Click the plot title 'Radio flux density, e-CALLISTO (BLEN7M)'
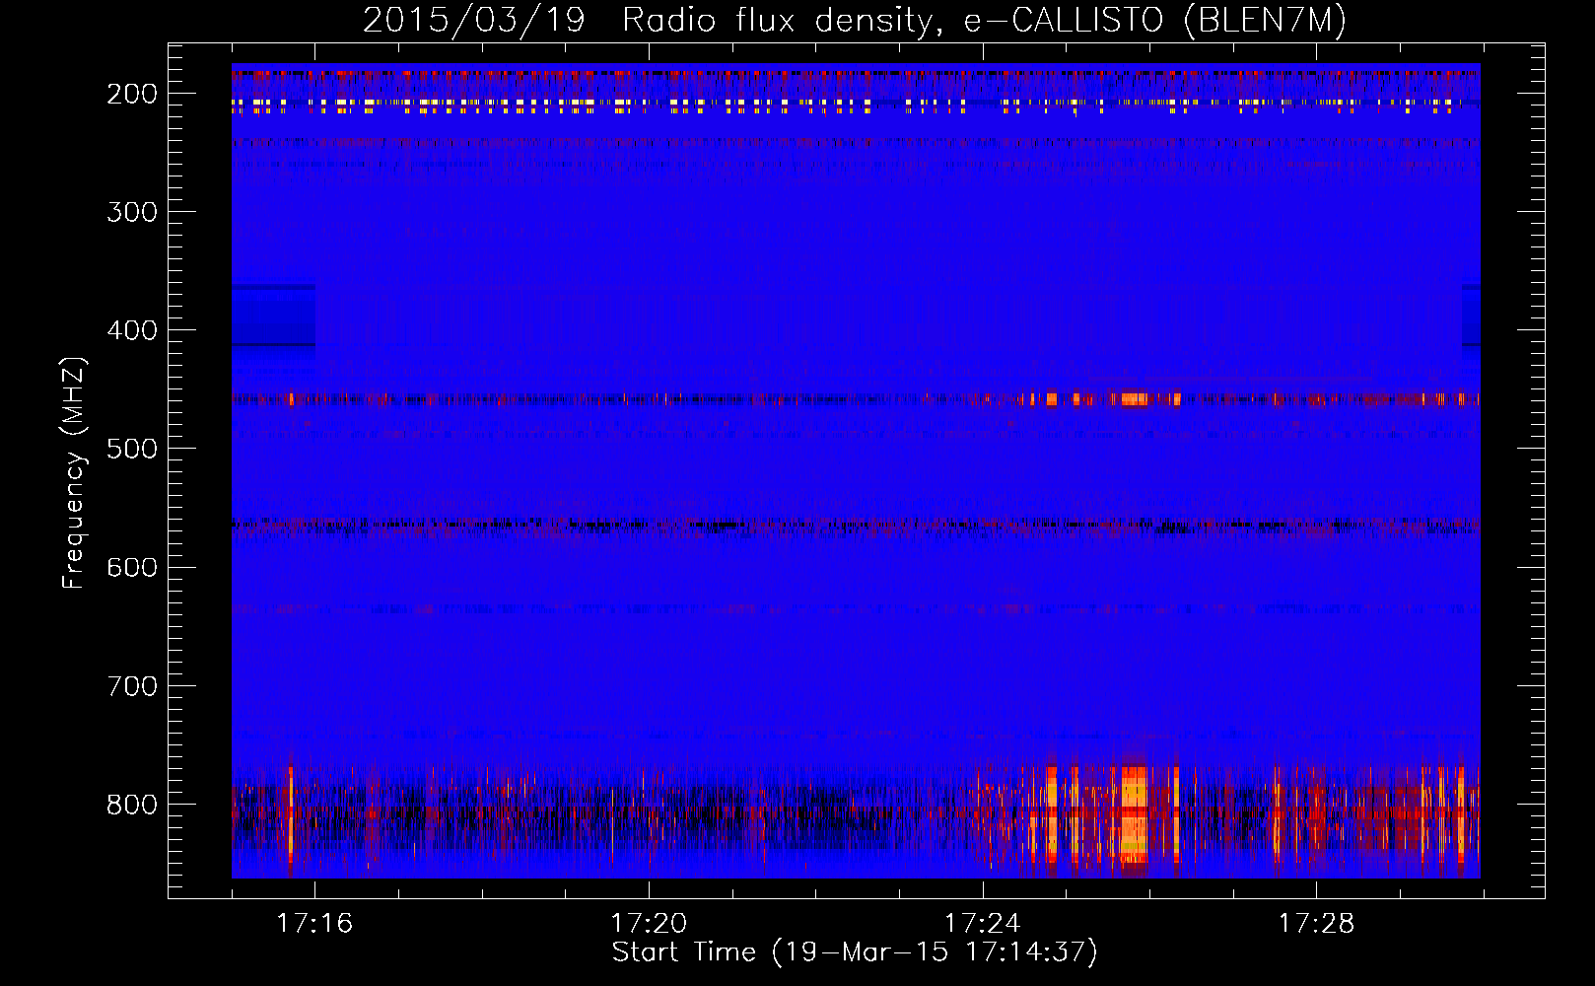The image size is (1595, 986). [x=984, y=20]
